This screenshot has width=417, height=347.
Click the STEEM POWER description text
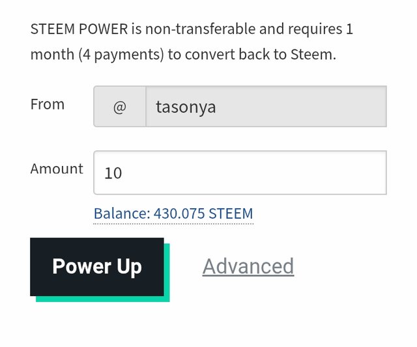pyautogui.click(x=192, y=42)
